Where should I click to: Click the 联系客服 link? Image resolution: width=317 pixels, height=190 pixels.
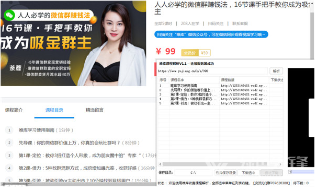[x=240, y=23]
